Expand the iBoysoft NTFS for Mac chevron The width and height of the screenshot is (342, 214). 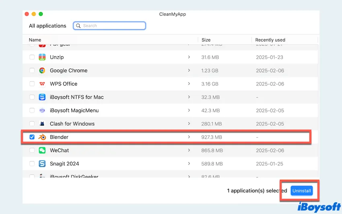tap(189, 97)
